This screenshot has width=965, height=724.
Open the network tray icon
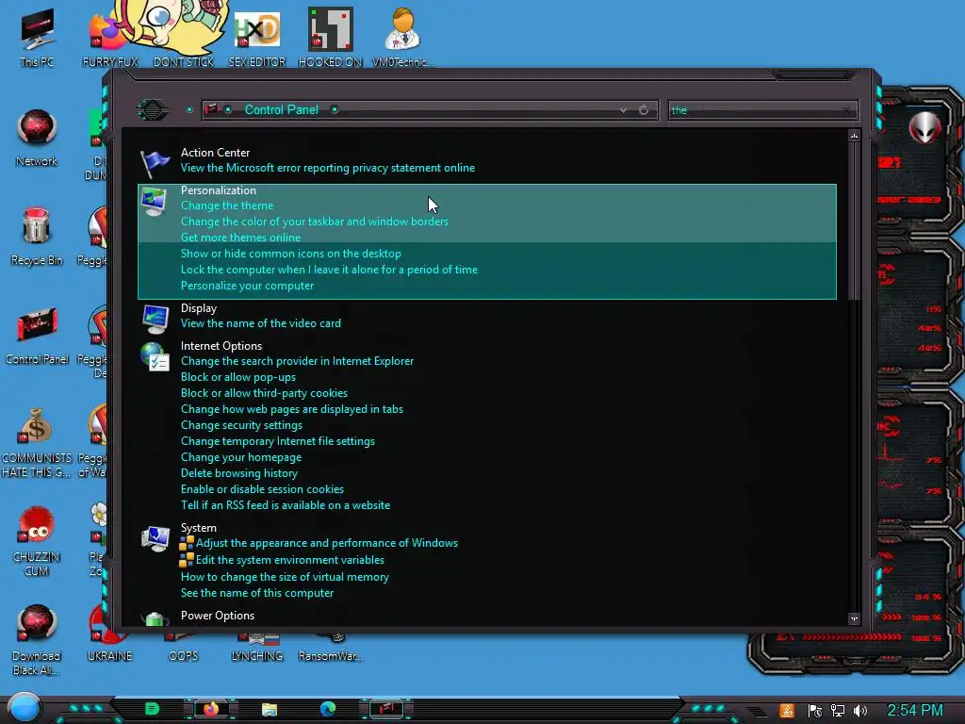pos(838,711)
